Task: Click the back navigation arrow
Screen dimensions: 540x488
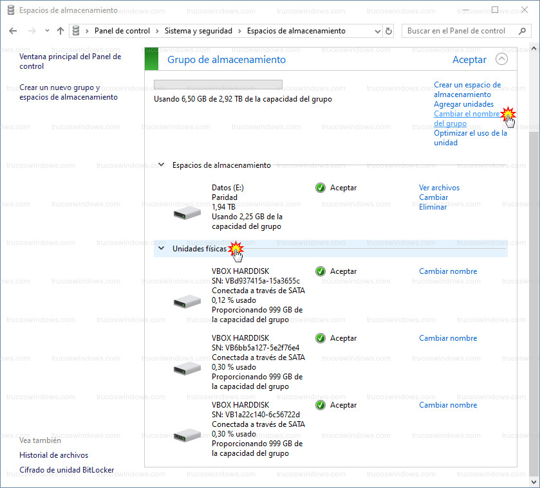Action: click(13, 31)
